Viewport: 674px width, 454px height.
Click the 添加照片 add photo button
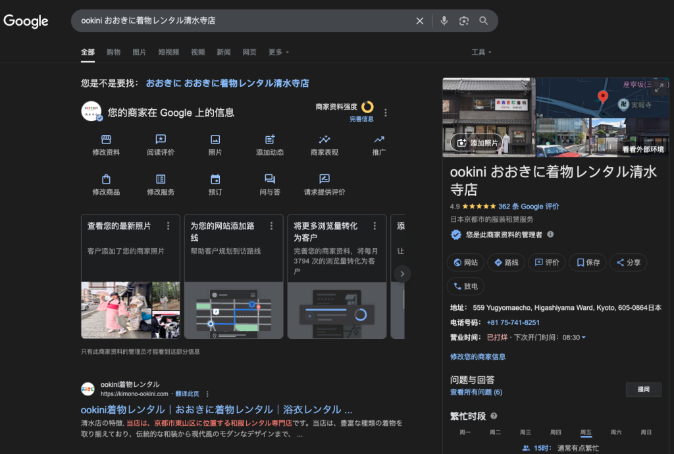click(x=477, y=143)
